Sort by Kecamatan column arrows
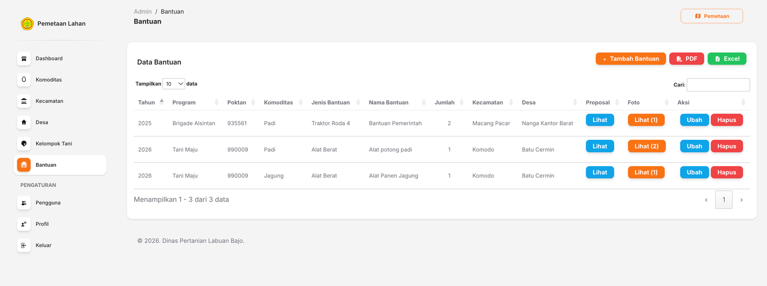Screen dimensions: 767x286 511,103
